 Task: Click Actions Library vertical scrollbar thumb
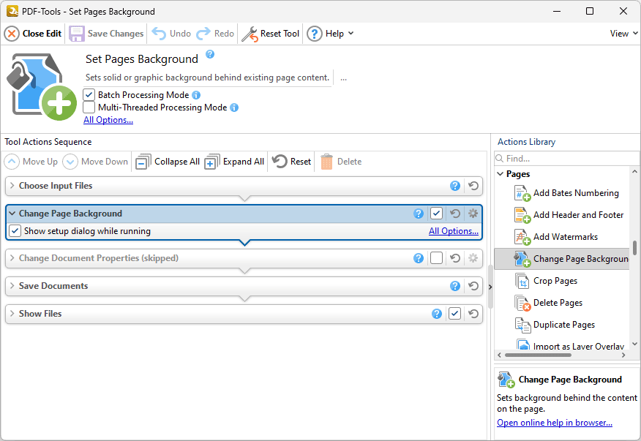634,248
